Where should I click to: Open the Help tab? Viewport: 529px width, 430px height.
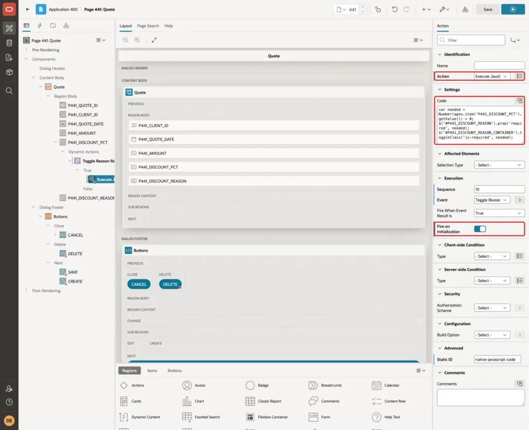[169, 26]
